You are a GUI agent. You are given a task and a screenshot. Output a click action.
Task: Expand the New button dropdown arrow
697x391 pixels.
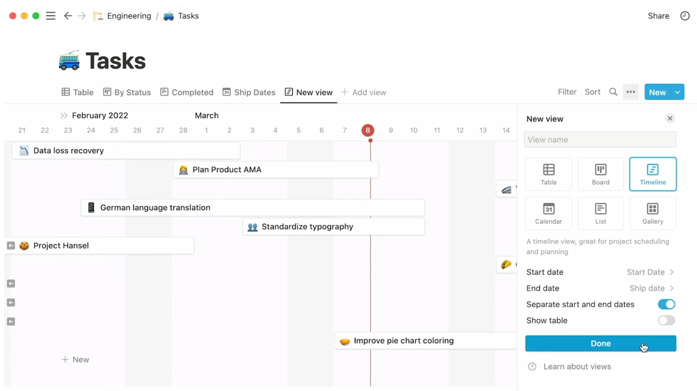[x=677, y=92]
